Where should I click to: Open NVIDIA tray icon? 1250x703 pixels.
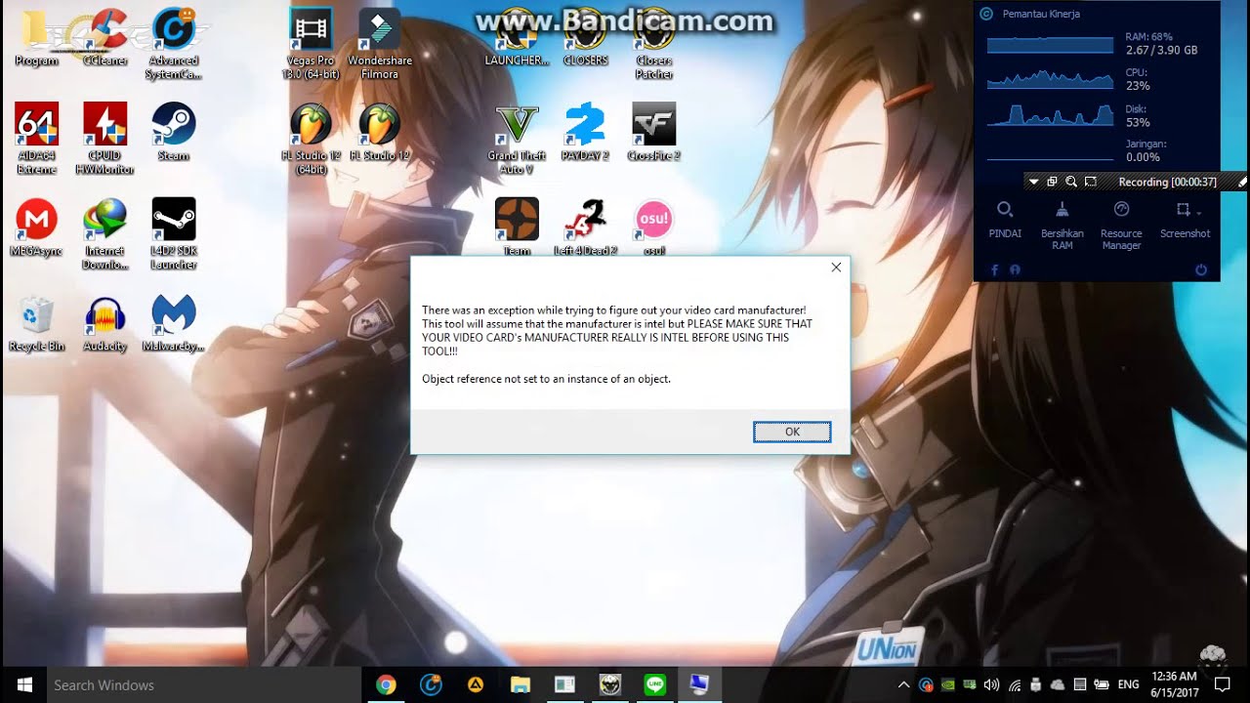(x=947, y=685)
